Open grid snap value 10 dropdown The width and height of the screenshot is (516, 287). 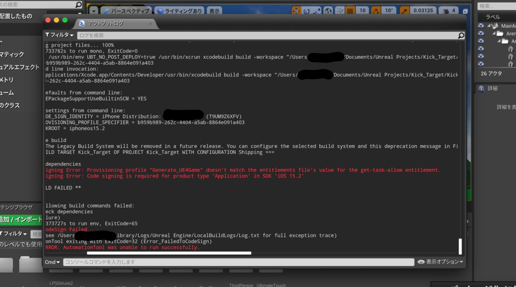click(363, 11)
